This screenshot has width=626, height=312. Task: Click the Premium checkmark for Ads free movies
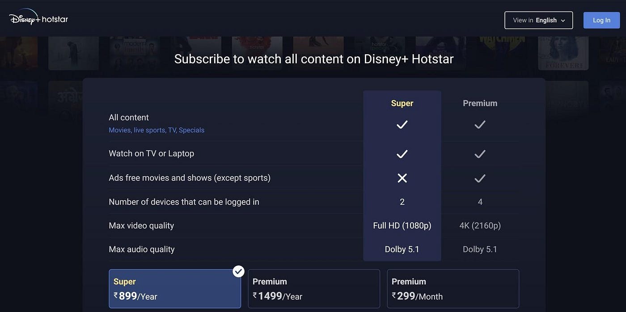(x=480, y=178)
